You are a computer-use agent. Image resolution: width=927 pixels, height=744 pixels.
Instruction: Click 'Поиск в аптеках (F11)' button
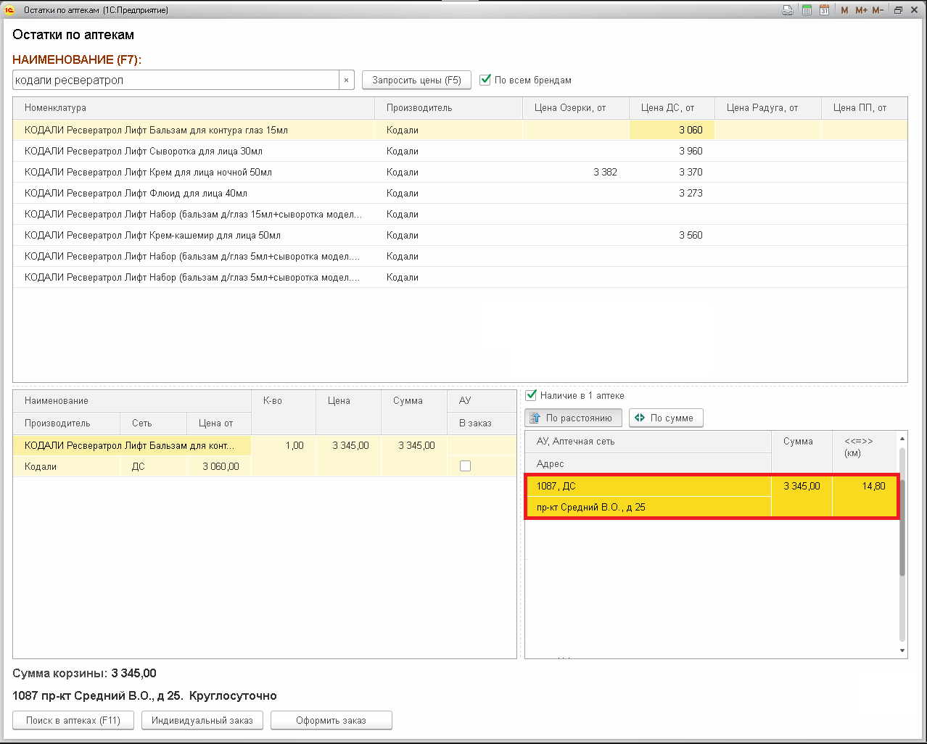click(73, 720)
